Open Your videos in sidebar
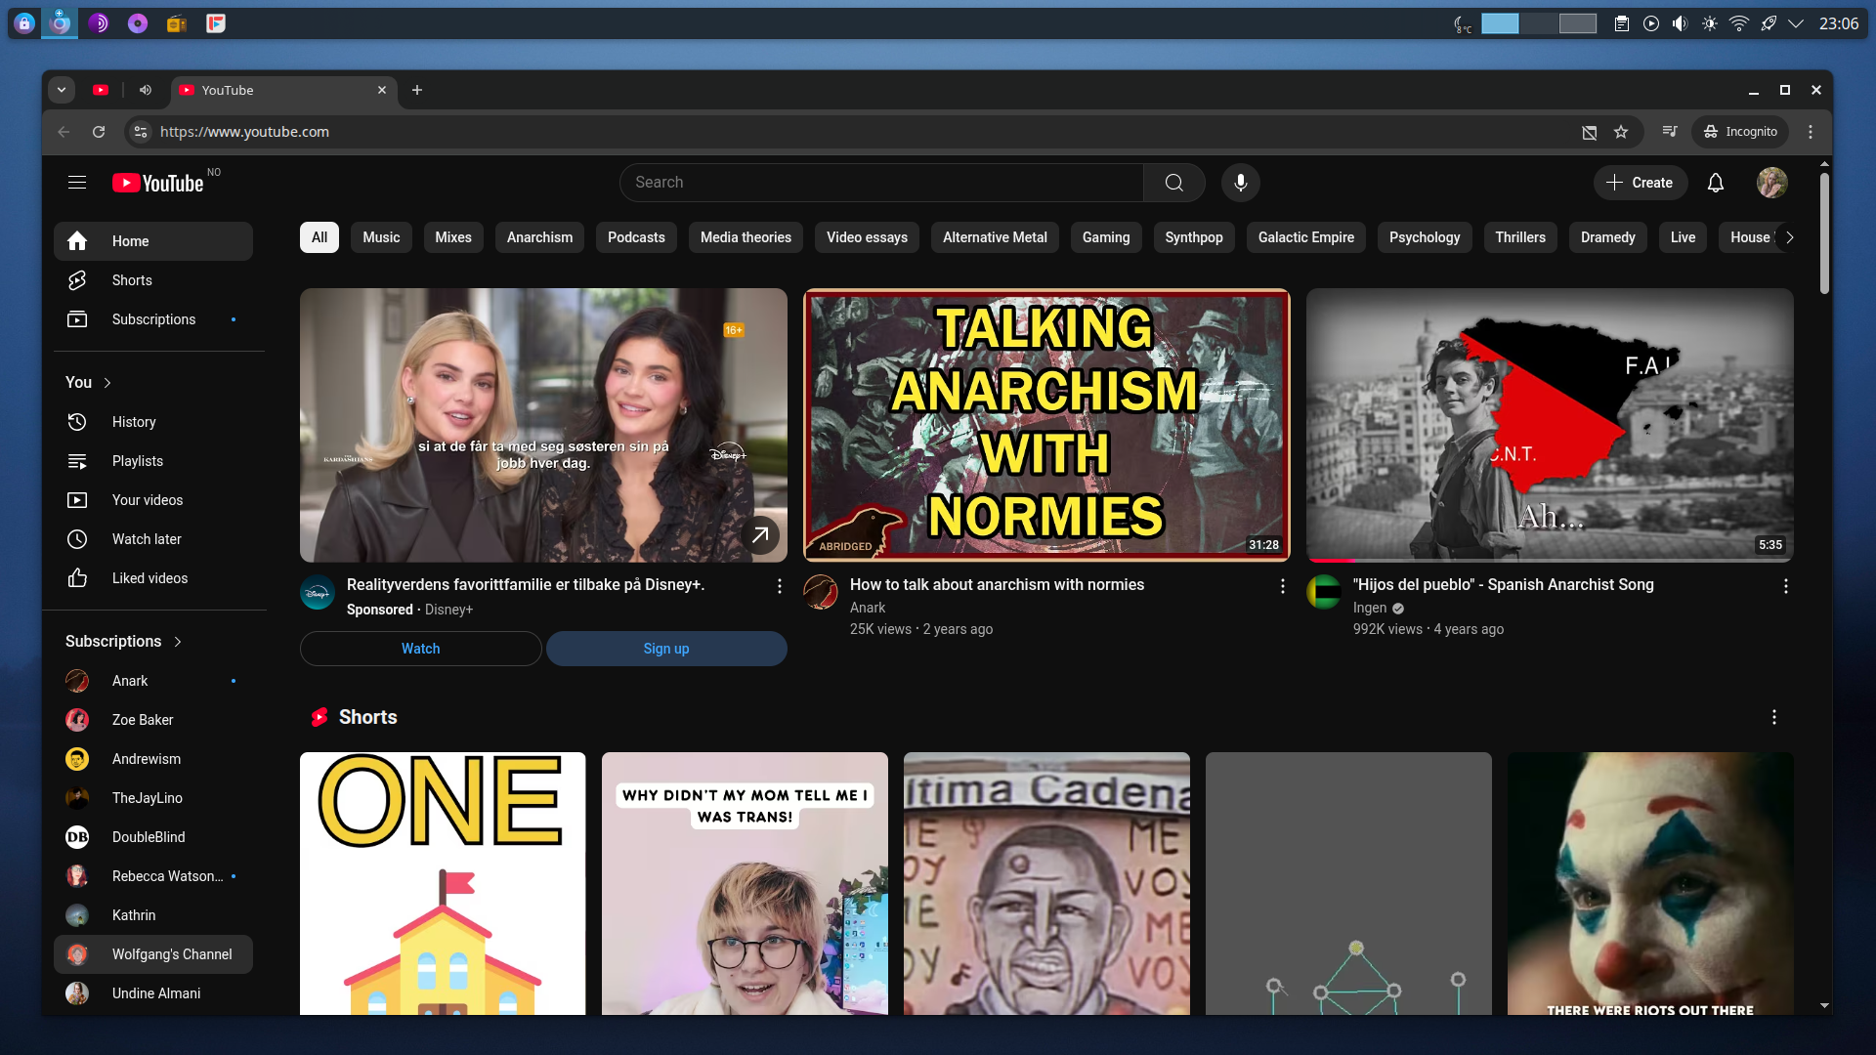This screenshot has width=1876, height=1055. coord(153,500)
